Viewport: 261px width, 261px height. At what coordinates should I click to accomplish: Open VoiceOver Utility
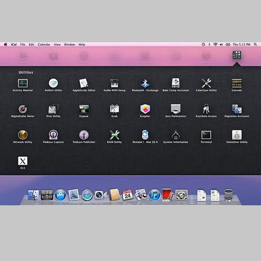point(237,135)
